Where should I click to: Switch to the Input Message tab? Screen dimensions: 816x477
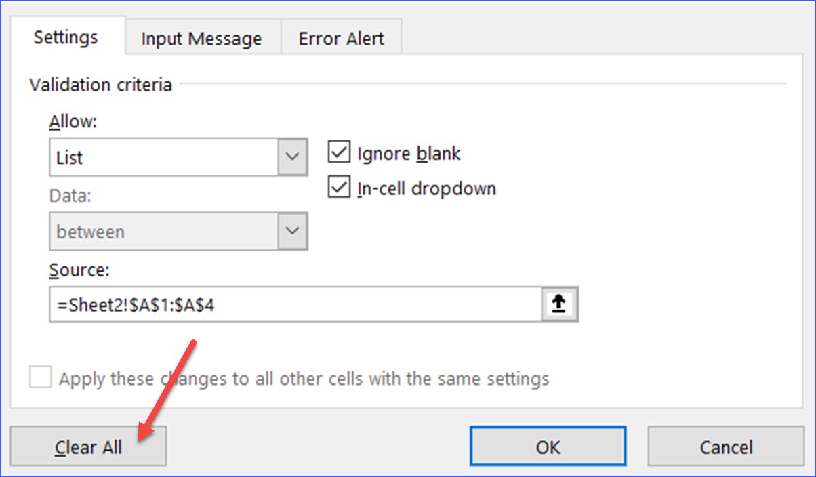tap(201, 38)
